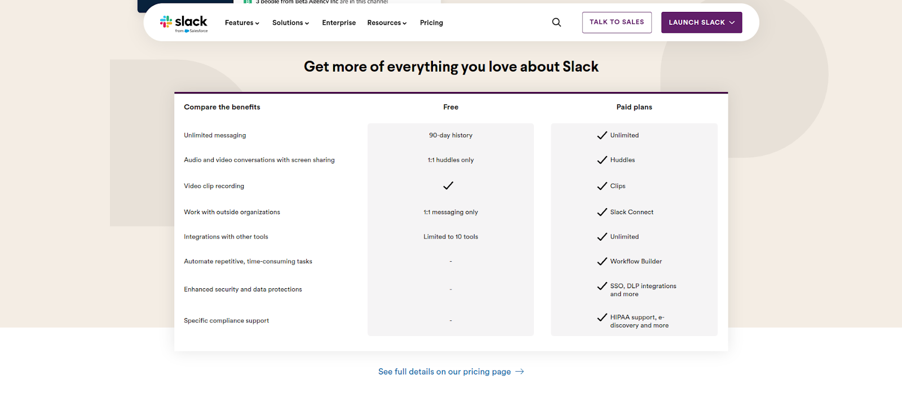Open the Enterprise page
The width and height of the screenshot is (902, 419).
coord(339,23)
